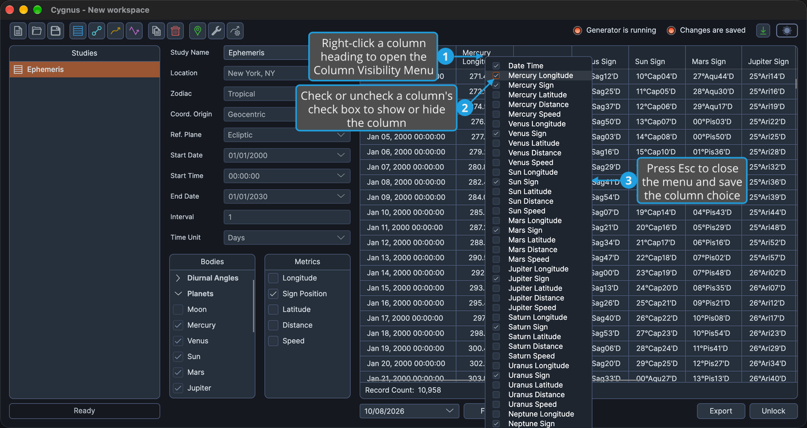This screenshot has height=428, width=807.
Task: Select the Ephemeris study in the Studies list
Action: [x=85, y=70]
